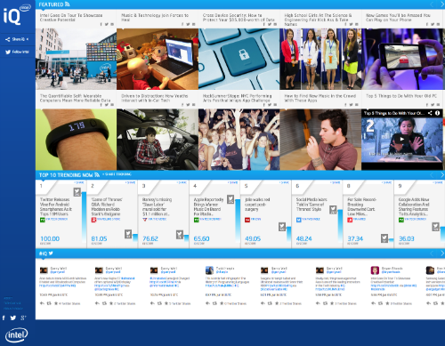Tweet the 'Intel Goes On Tour' article
The width and height of the screenshot is (445, 346).
tap(106, 24)
